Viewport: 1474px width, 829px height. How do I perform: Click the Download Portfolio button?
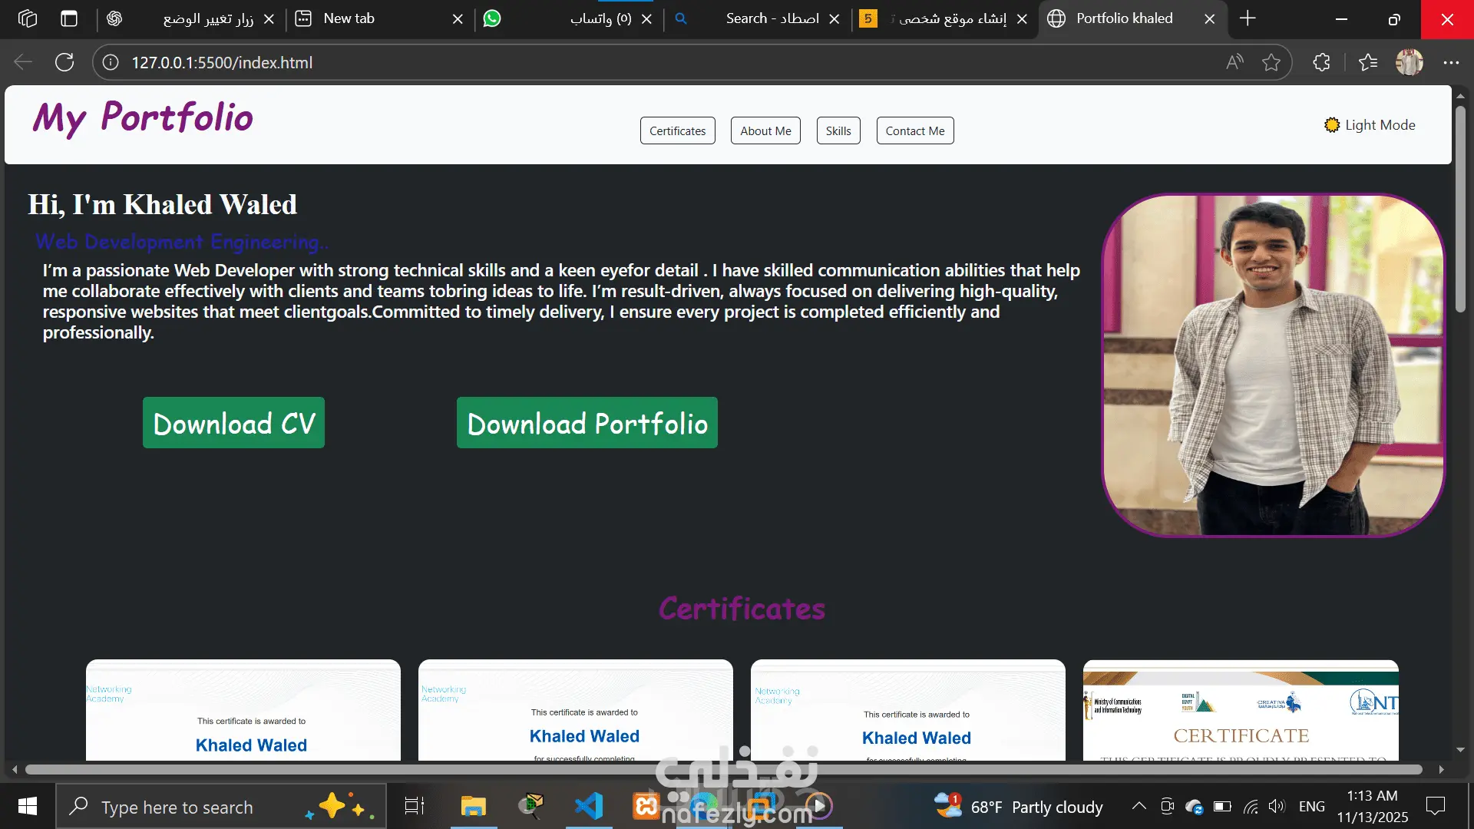587,423
